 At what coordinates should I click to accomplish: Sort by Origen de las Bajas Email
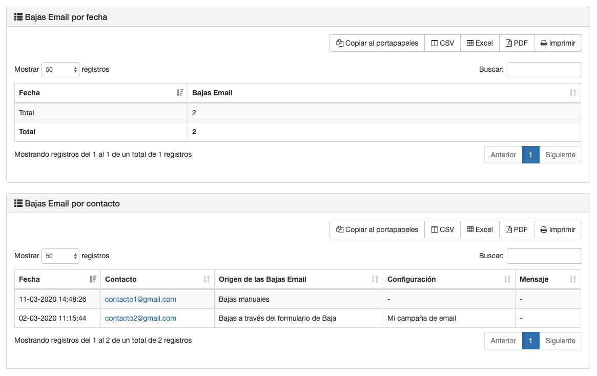pyautogui.click(x=375, y=279)
